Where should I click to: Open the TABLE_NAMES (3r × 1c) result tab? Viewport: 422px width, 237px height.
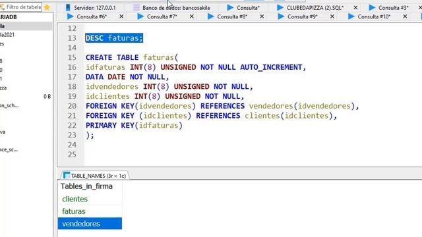coord(95,176)
